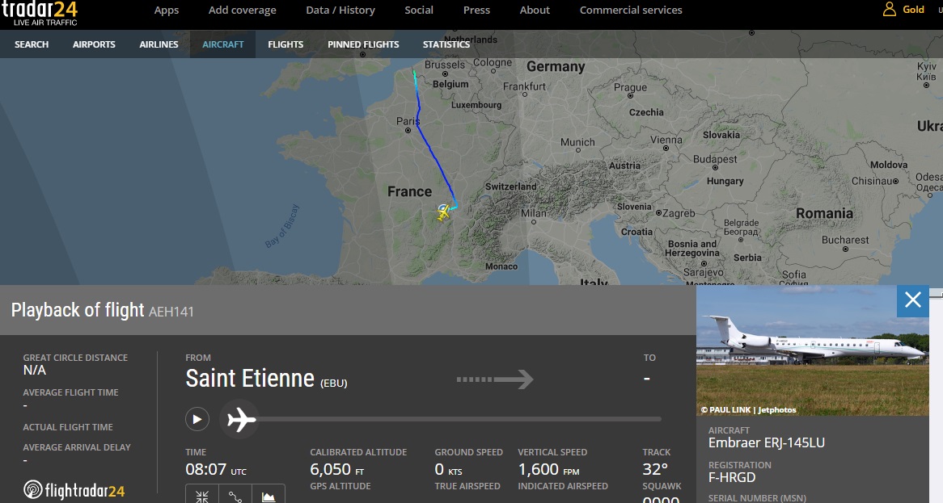943x503 pixels.
Task: Click the Gold account user icon
Action: pos(890,10)
